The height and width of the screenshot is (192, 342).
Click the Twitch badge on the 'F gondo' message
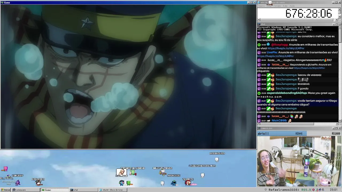coord(259,89)
